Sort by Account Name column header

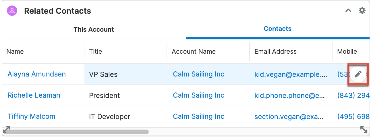pyautogui.click(x=194, y=52)
